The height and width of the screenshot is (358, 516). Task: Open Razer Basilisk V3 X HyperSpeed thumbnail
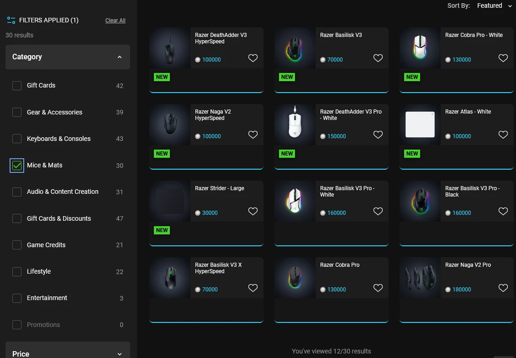170,278
